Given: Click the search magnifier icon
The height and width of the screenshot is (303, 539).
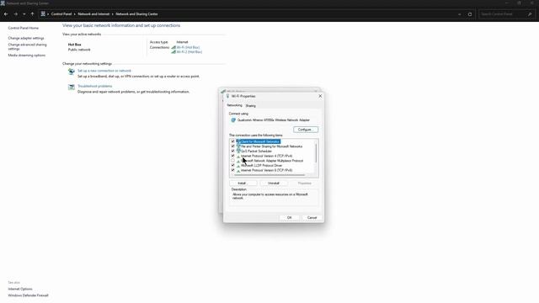Looking at the screenshot, I should [530, 14].
